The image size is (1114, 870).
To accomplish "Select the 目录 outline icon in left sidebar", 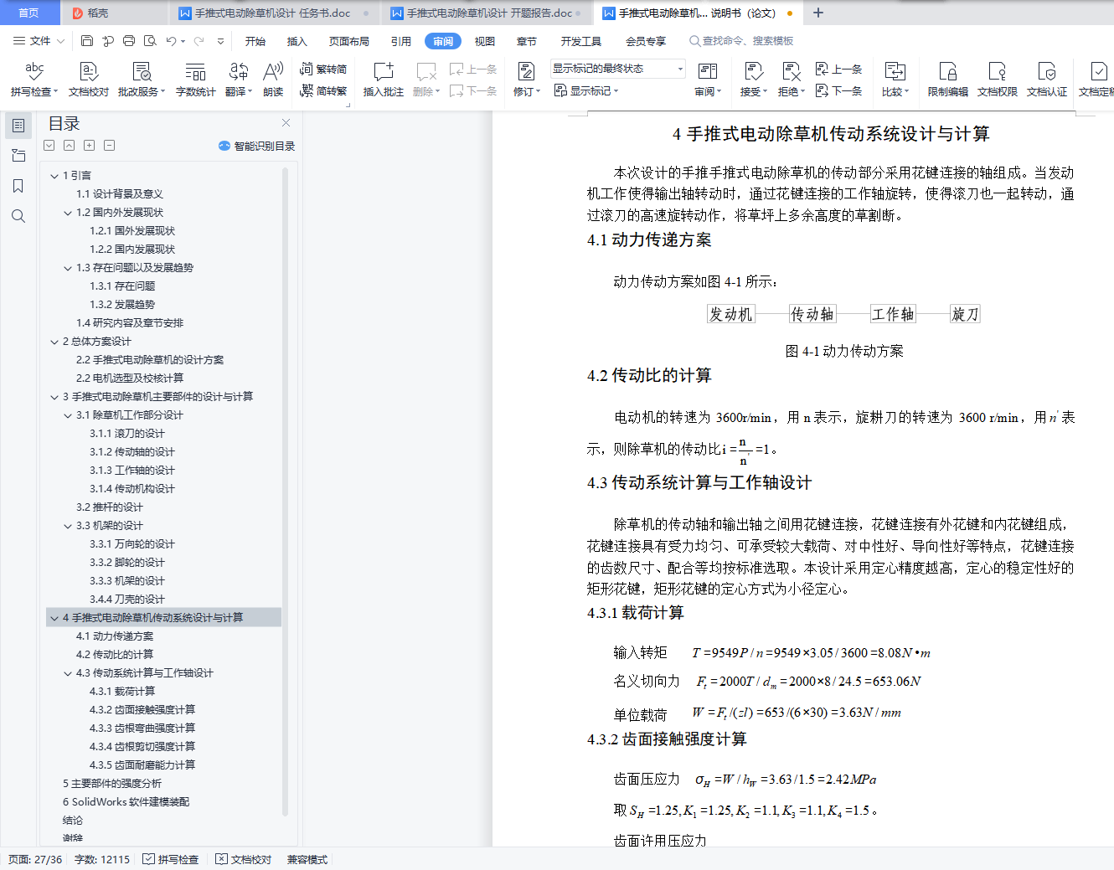I will coord(18,126).
